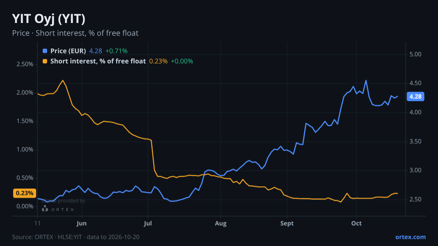Click the Sept x-axis label

tap(287, 223)
